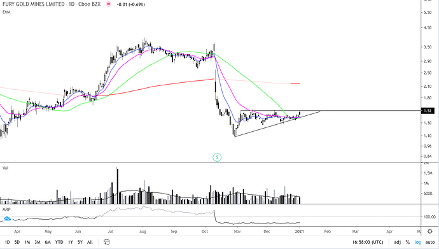The width and height of the screenshot is (439, 249).
Task: Click the 500K volume axis label
Action: coord(428,193)
